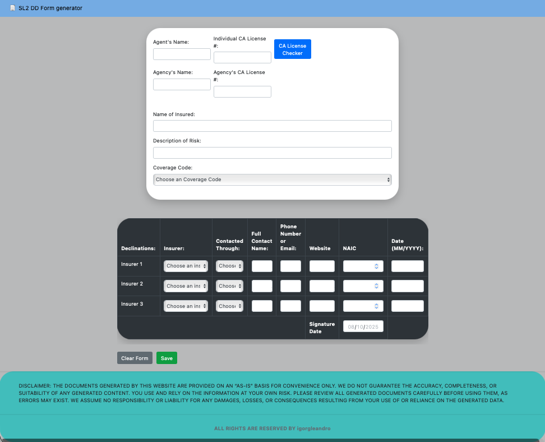This screenshot has width=545, height=442.
Task: Click the Agency's Name text box
Action: point(182,84)
